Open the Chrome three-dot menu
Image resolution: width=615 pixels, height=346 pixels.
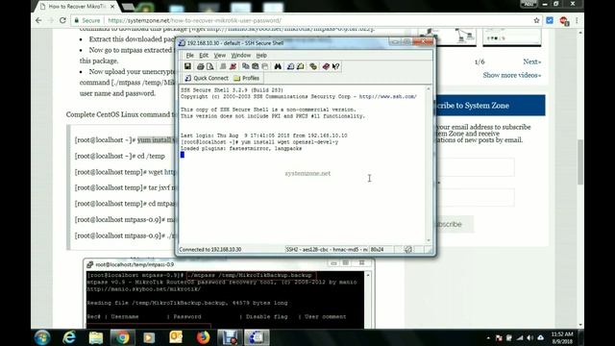pyautogui.click(x=577, y=20)
